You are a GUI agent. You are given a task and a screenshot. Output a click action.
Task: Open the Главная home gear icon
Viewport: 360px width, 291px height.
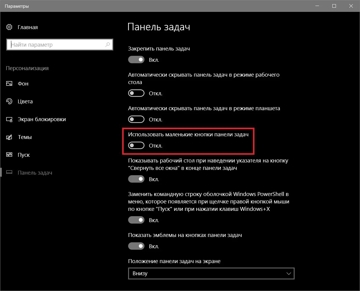[x=9, y=27]
